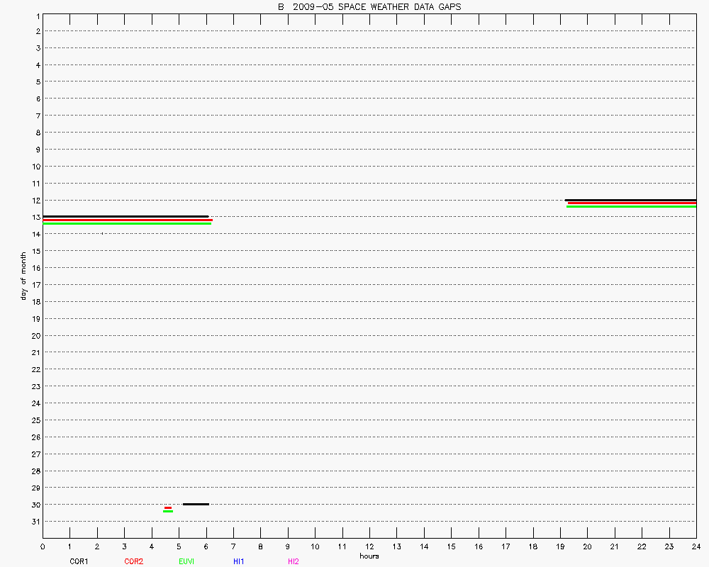The image size is (709, 567).
Task: Click the blue HI1 legend label
Action: [238, 561]
